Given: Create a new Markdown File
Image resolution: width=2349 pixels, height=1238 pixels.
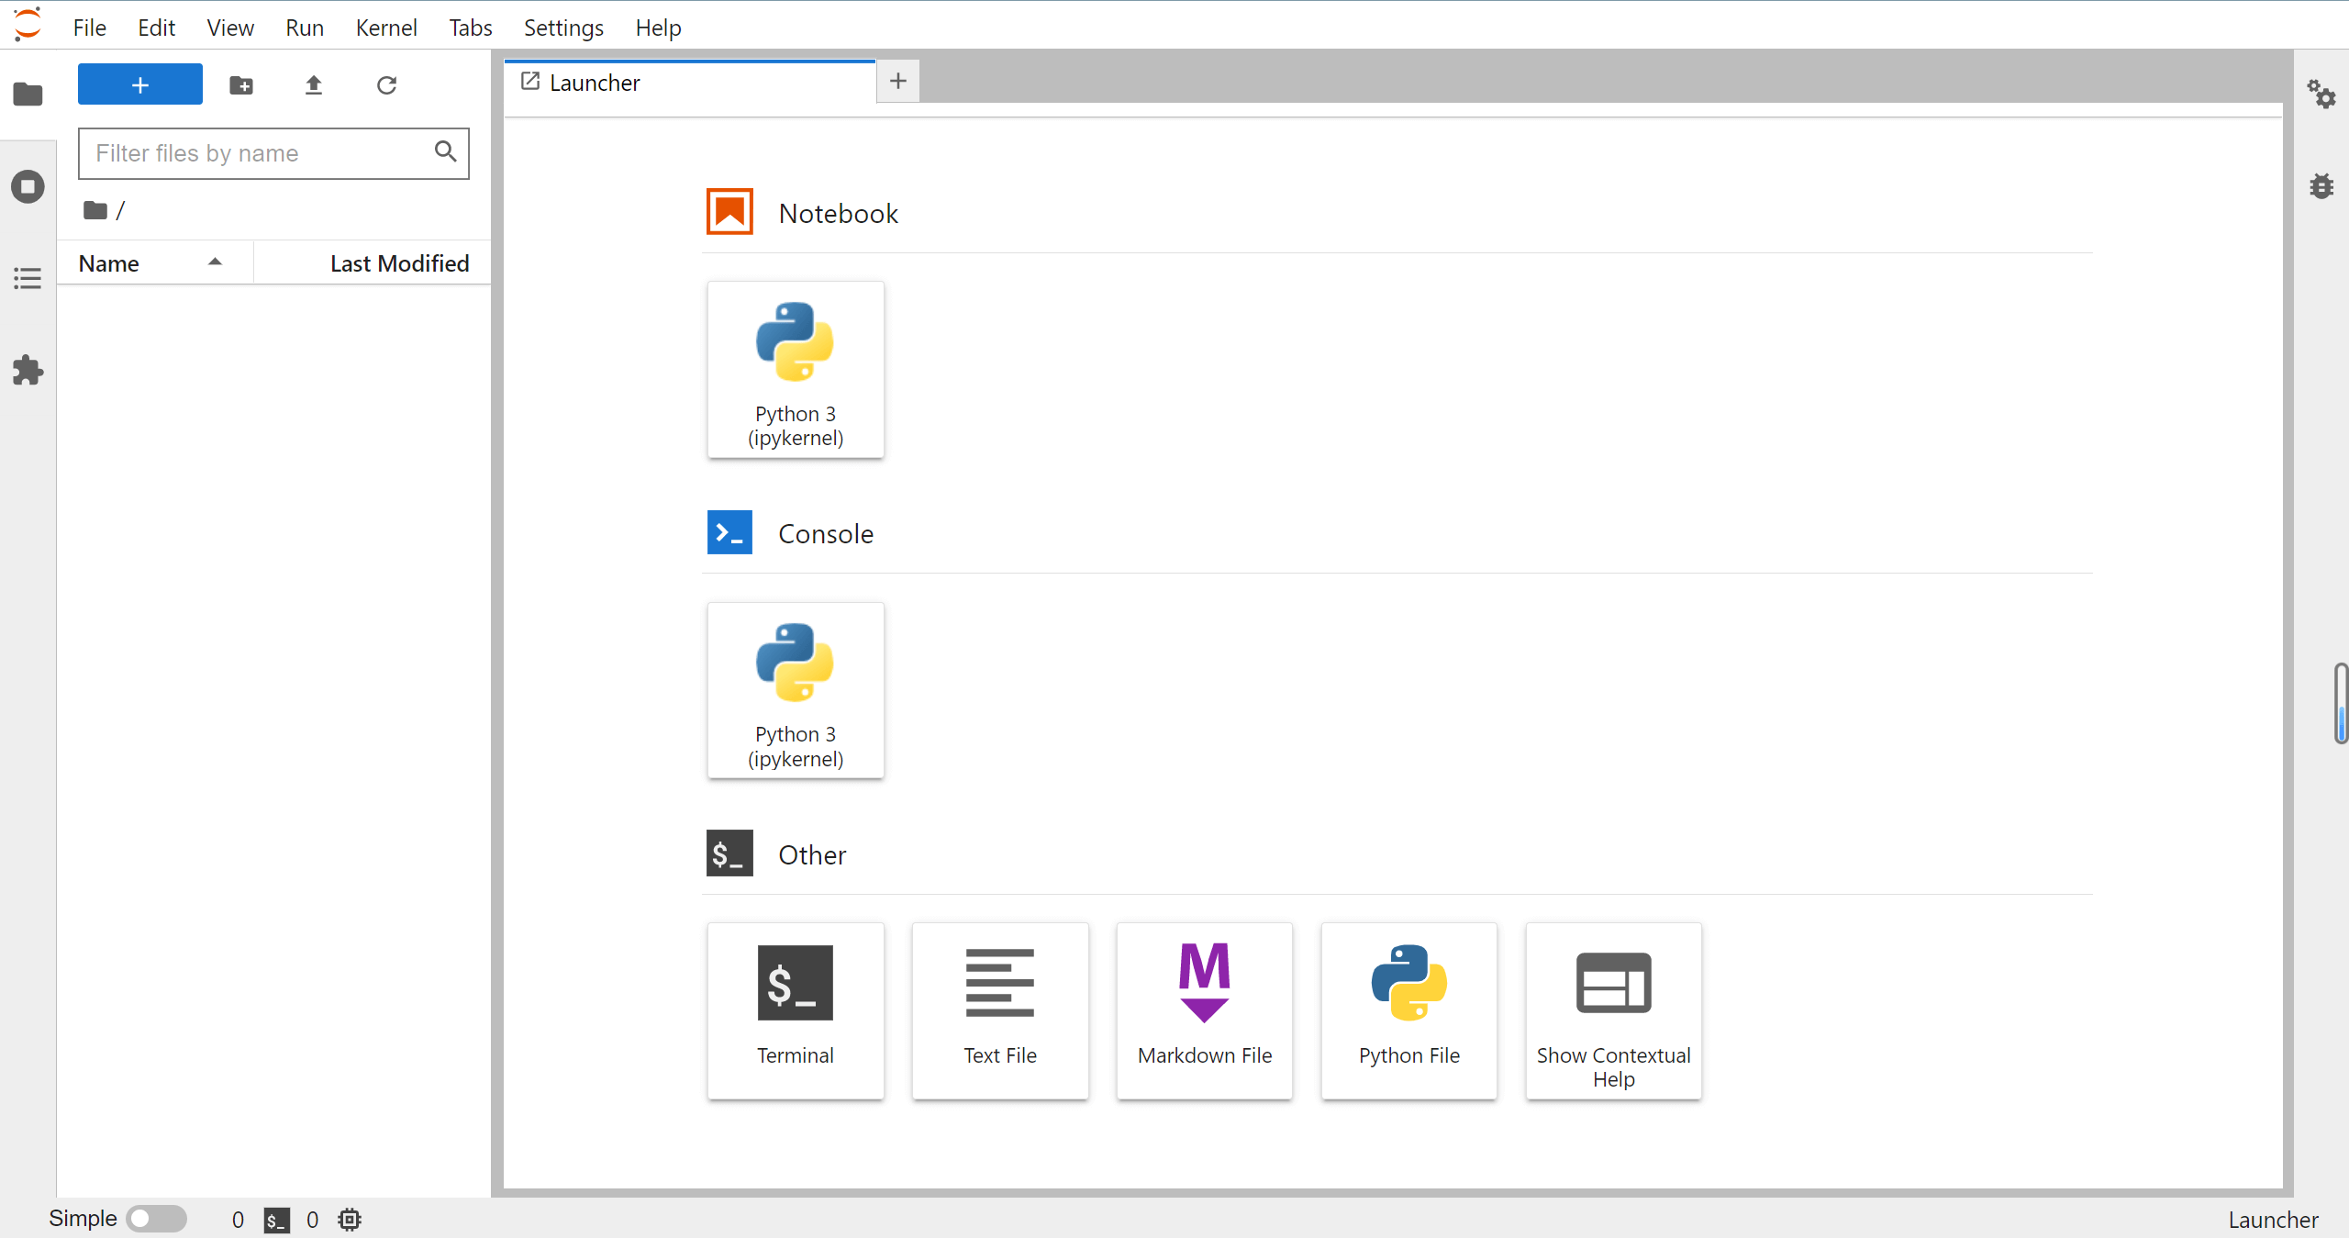Looking at the screenshot, I should (x=1204, y=1009).
